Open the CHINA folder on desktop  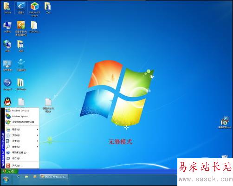coord(7,8)
